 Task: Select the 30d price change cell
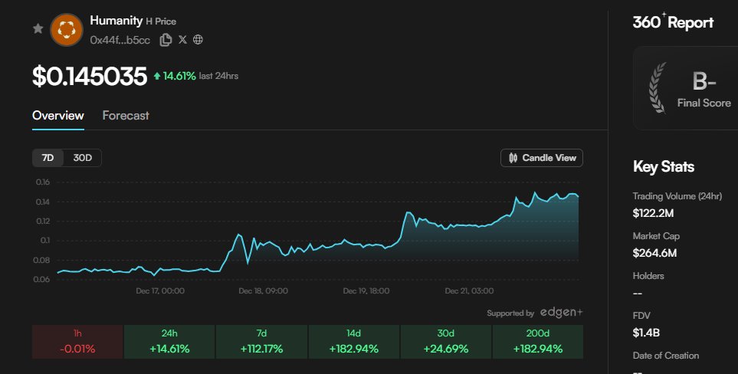pos(445,342)
